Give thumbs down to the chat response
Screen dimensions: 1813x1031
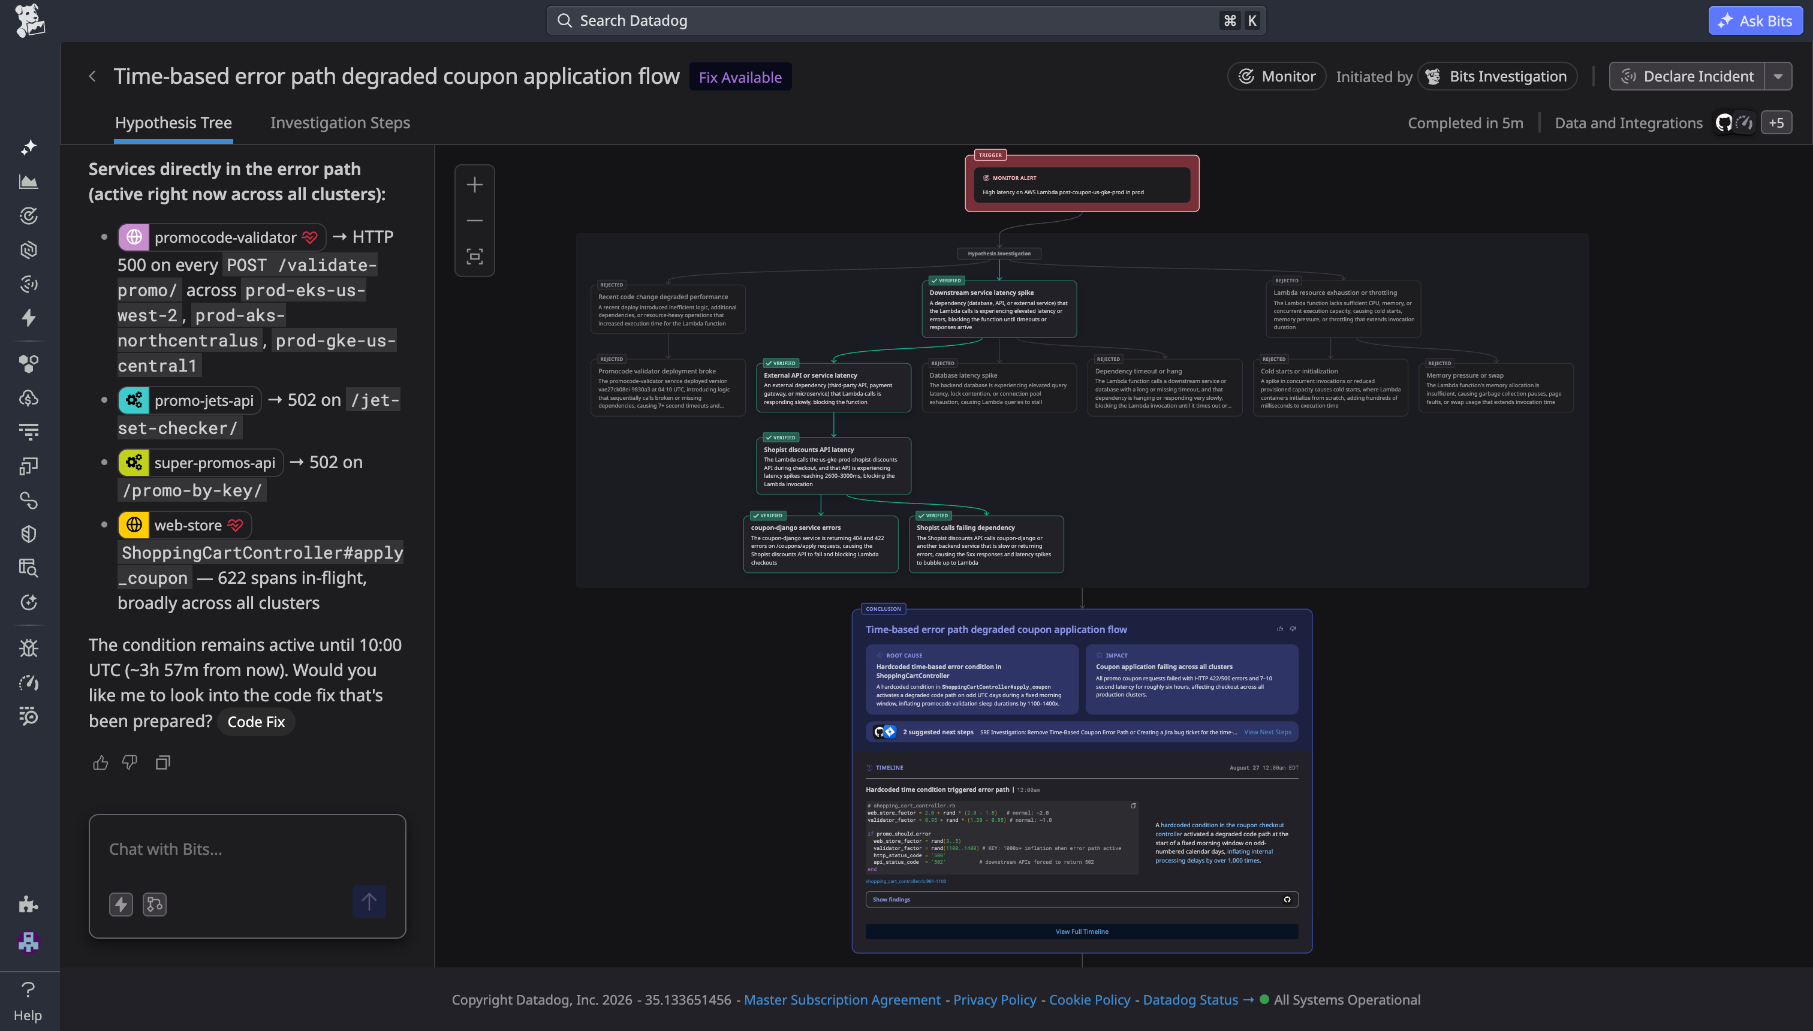(x=129, y=762)
